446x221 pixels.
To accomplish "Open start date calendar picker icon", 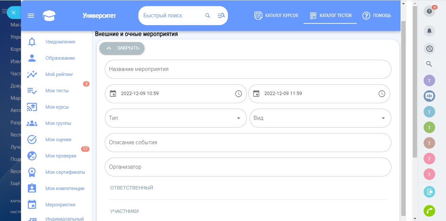I will [113, 93].
